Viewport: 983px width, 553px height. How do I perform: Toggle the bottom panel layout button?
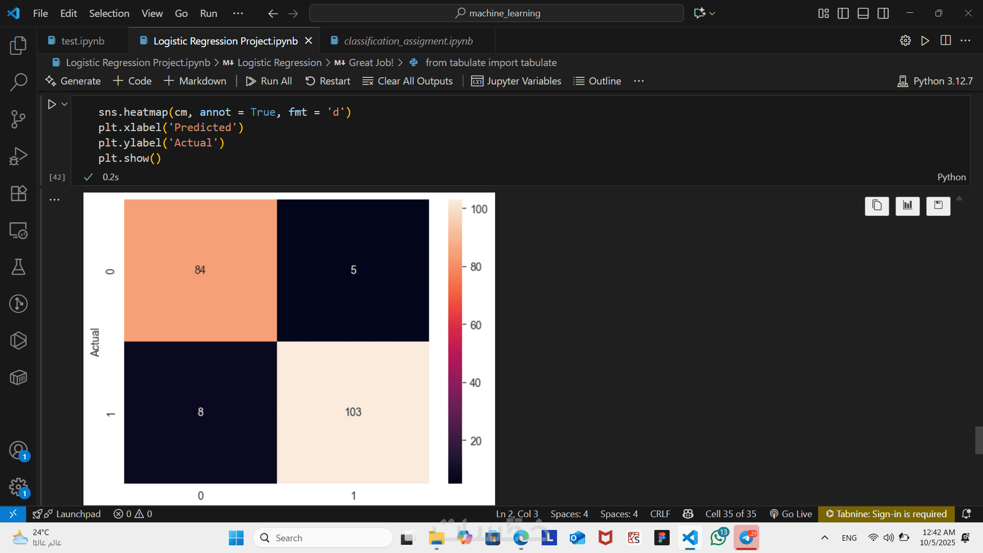click(863, 13)
